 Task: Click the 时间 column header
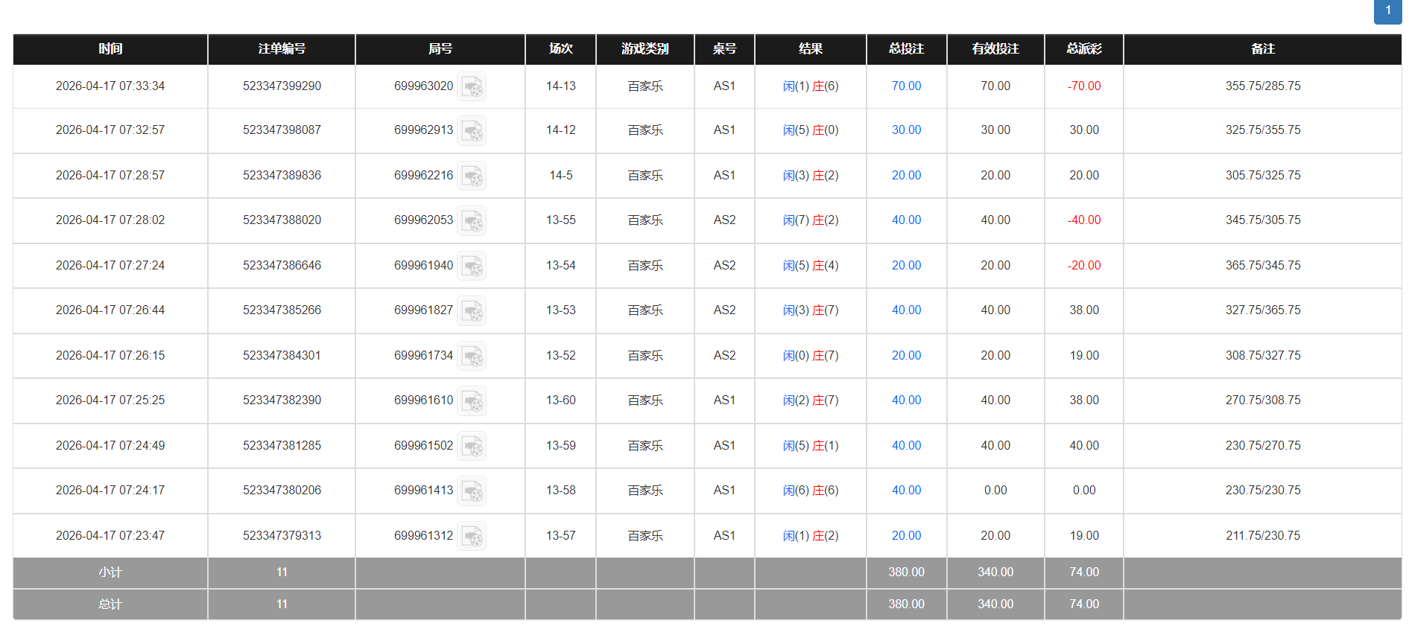tap(110, 49)
